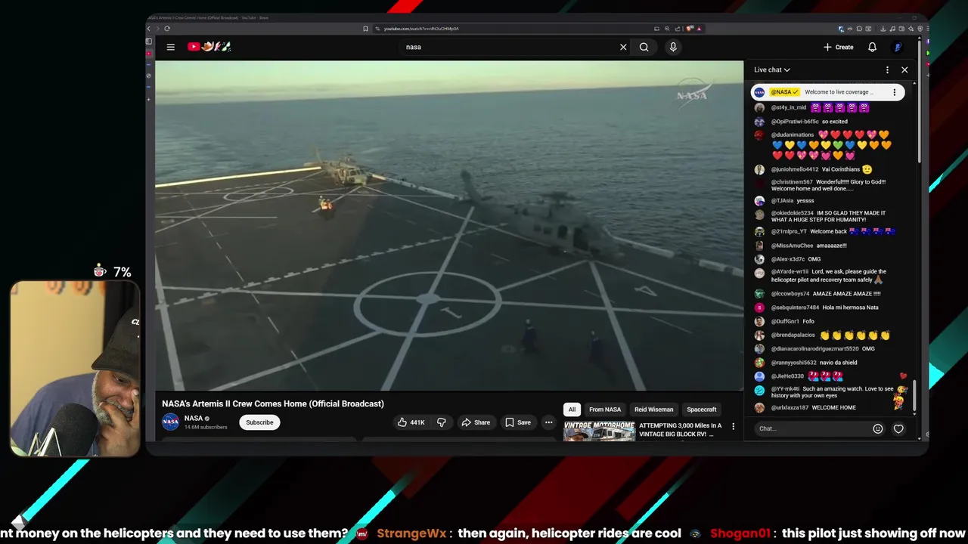
Task: Go to YouTube home via logo
Action: click(x=209, y=47)
